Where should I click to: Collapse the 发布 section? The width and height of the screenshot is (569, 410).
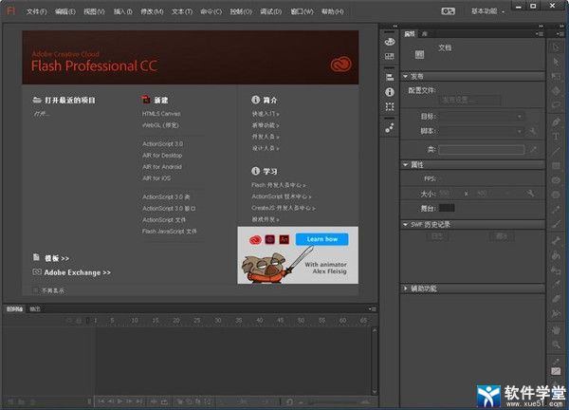[405, 76]
